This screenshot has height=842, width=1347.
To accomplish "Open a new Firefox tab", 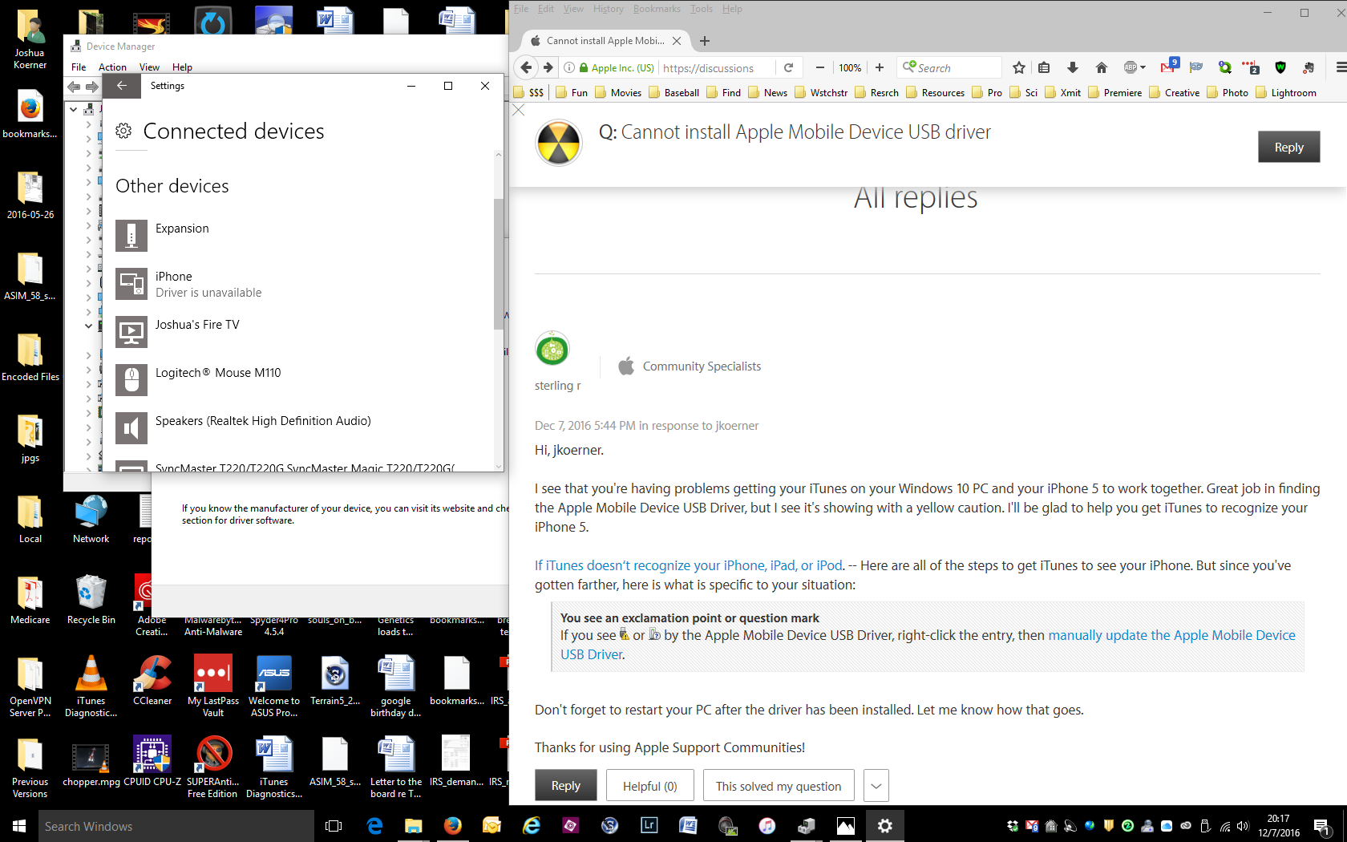I will tap(705, 41).
